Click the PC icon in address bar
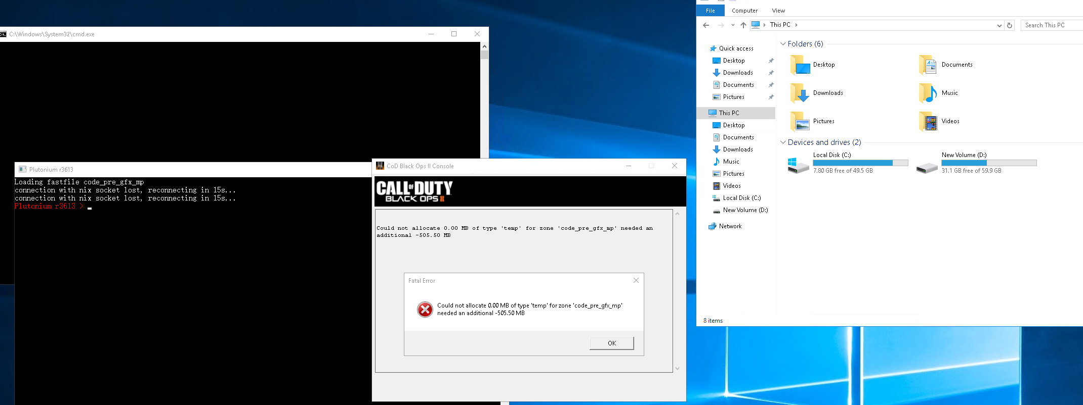Viewport: 1083px width, 405px height. pyautogui.click(x=756, y=25)
